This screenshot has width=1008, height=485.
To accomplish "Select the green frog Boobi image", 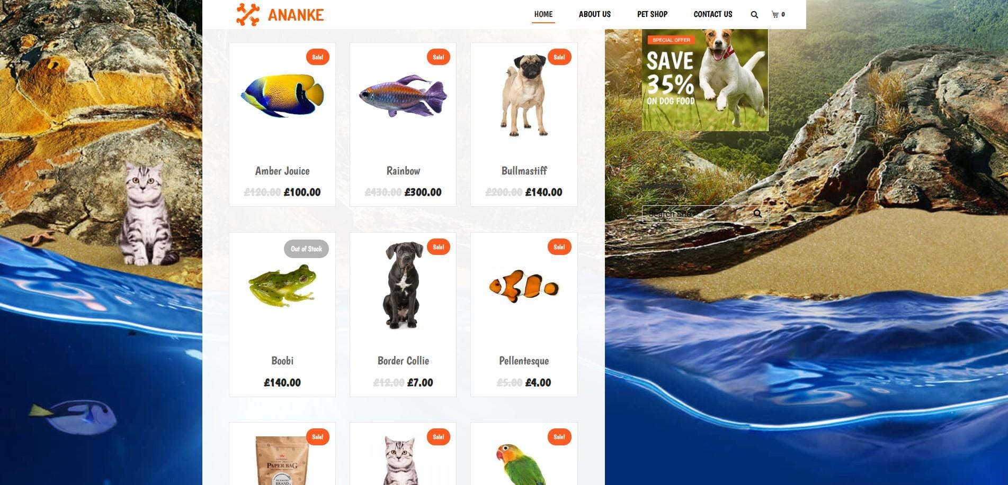I will pyautogui.click(x=282, y=286).
